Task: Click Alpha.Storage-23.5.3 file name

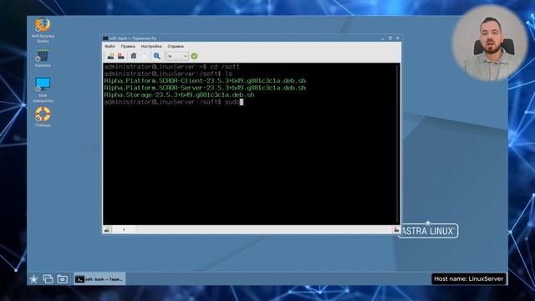Action: (179, 94)
